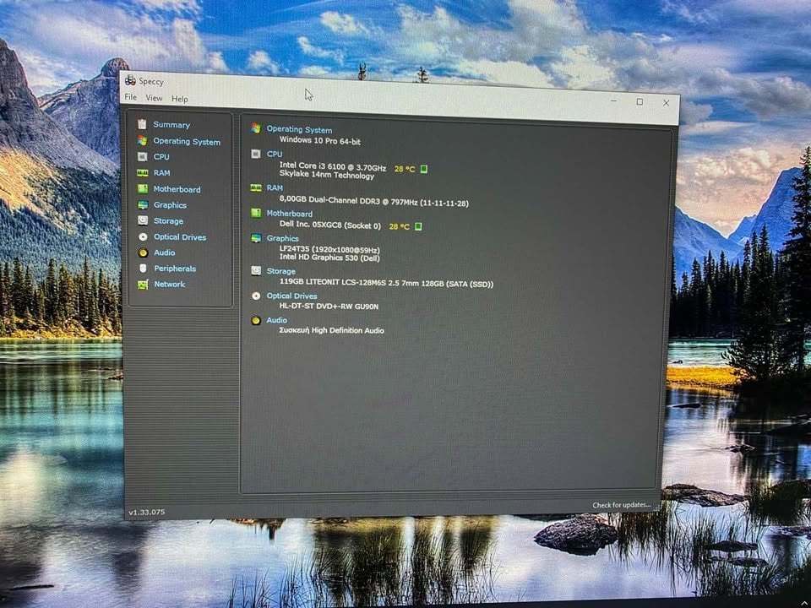The width and height of the screenshot is (811, 608).
Task: Switch to the CPU sidebar section
Action: click(x=161, y=157)
